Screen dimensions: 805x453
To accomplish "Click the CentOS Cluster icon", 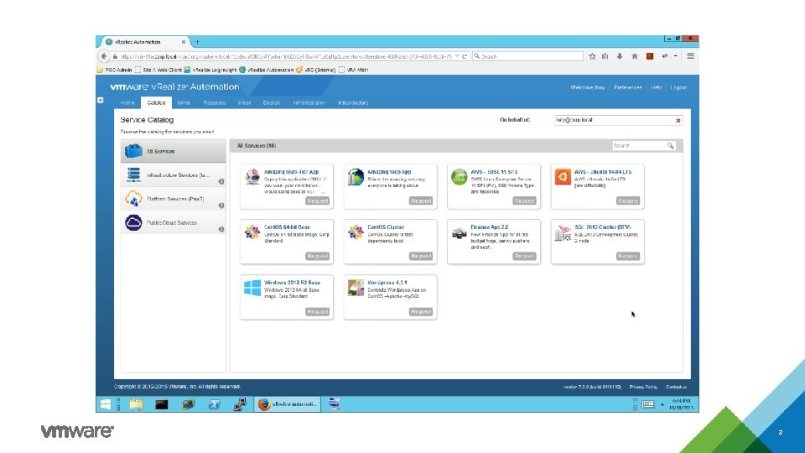I will pyautogui.click(x=356, y=232).
